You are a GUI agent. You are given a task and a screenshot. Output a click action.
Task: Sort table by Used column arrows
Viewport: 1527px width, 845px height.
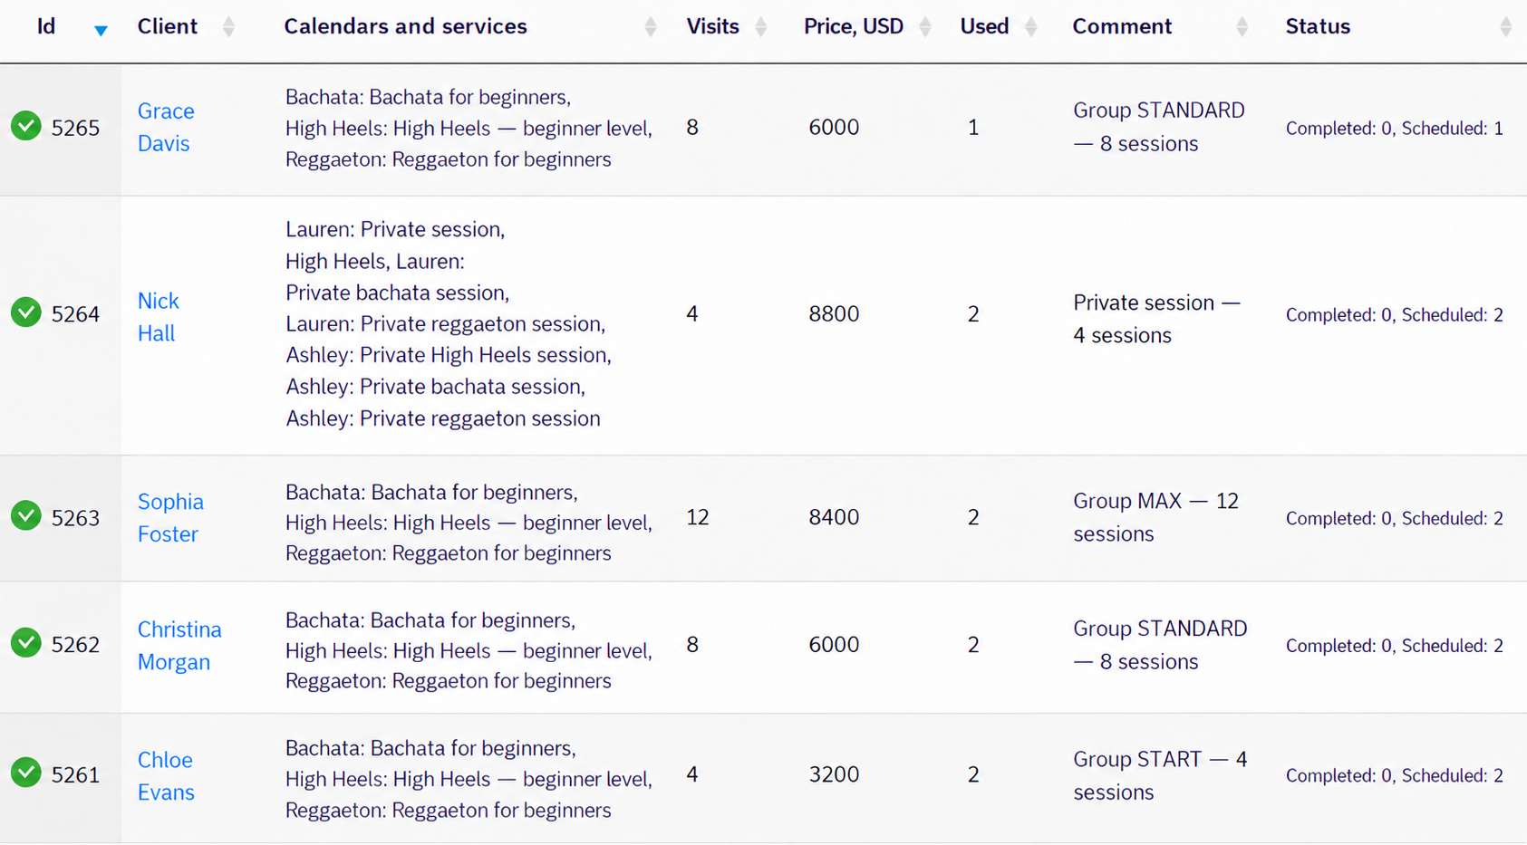(x=1030, y=27)
